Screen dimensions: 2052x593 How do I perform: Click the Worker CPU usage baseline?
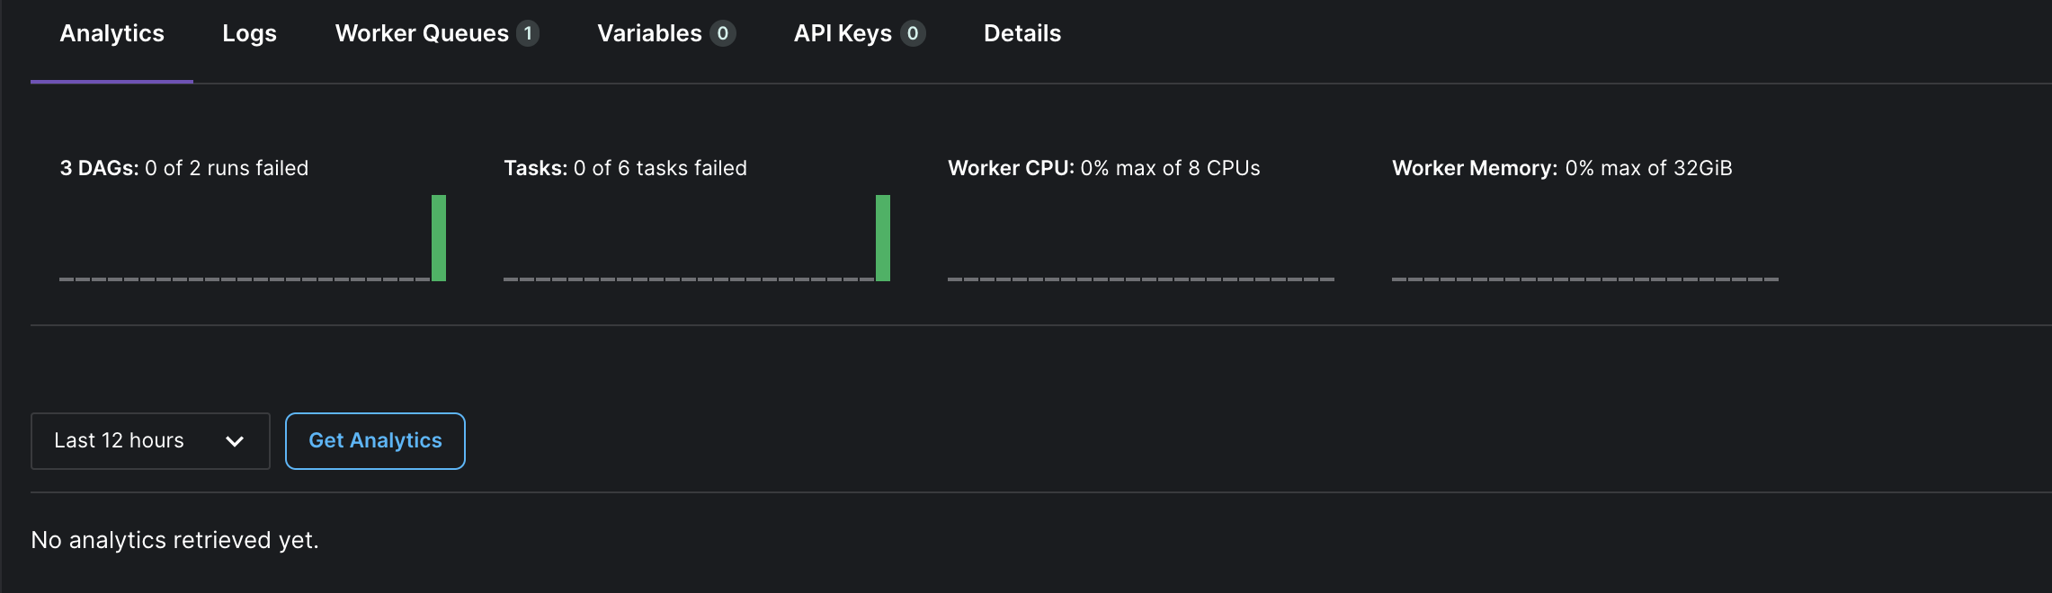click(1142, 279)
